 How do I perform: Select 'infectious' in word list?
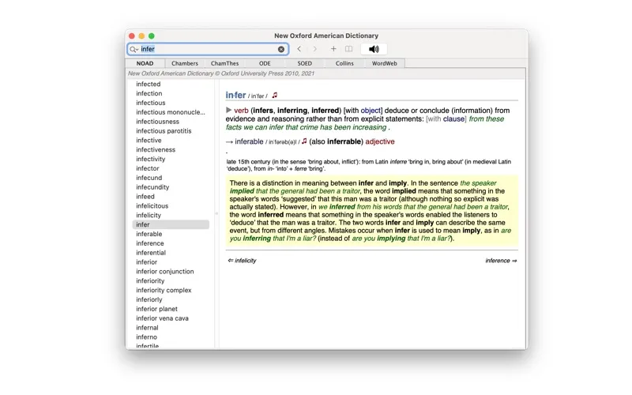[151, 103]
